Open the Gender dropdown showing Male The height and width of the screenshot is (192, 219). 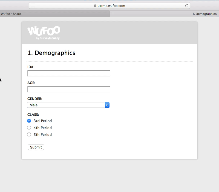click(68, 105)
